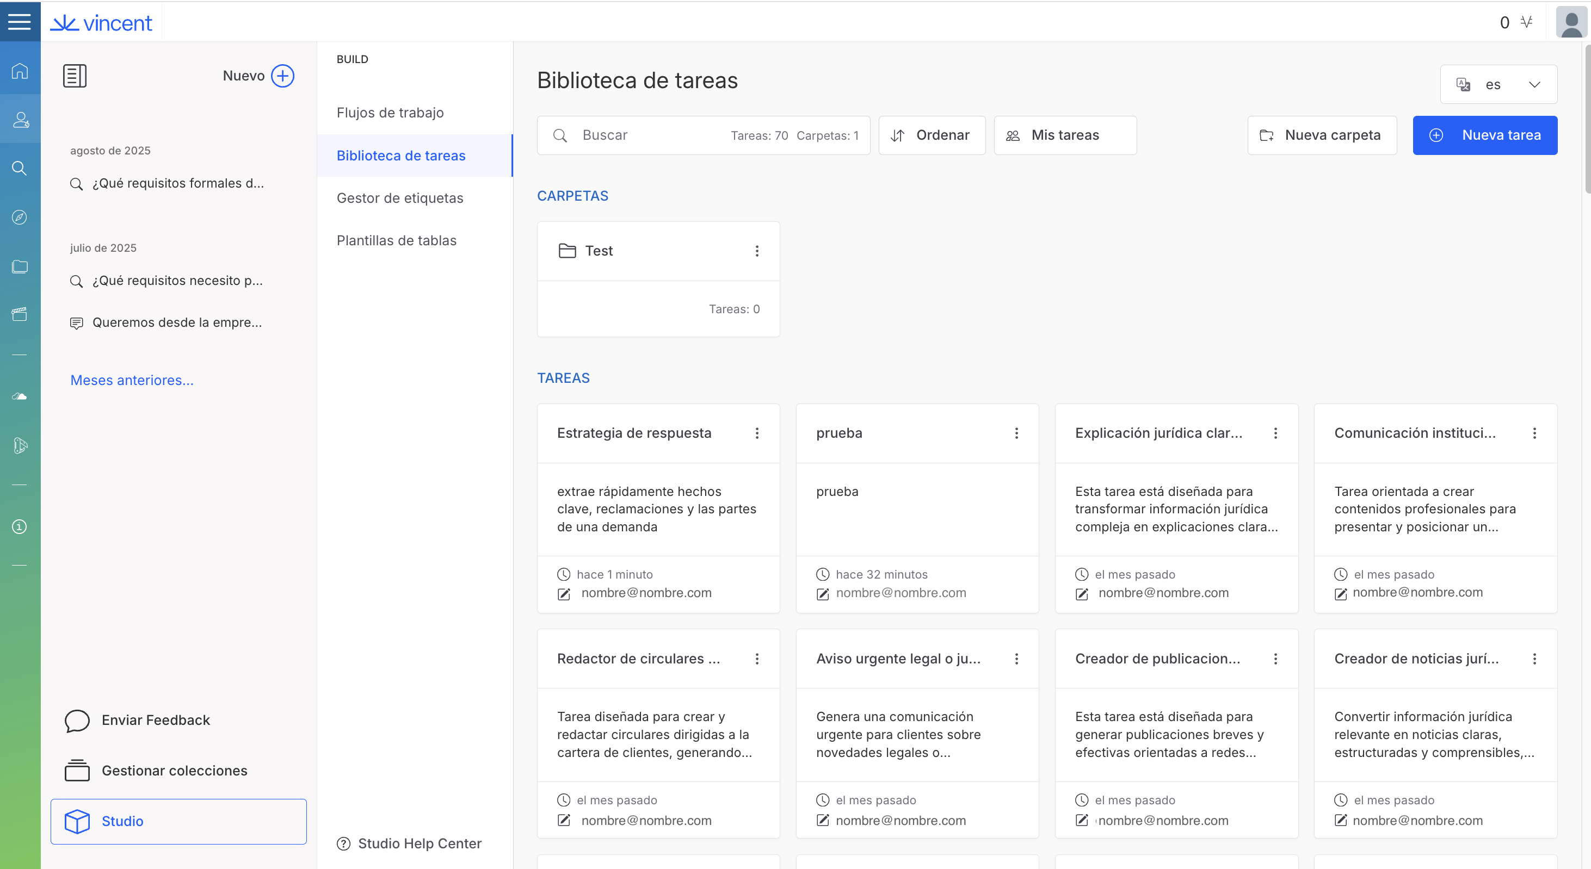Viewport: 1591px width, 869px height.
Task: Open the cloud icon in the left rail
Action: (20, 396)
